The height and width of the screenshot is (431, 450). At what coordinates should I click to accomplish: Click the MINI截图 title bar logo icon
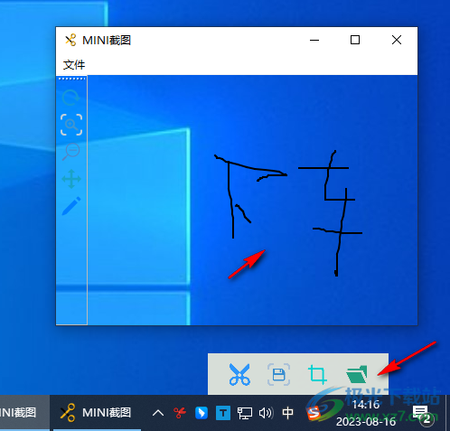click(x=70, y=40)
